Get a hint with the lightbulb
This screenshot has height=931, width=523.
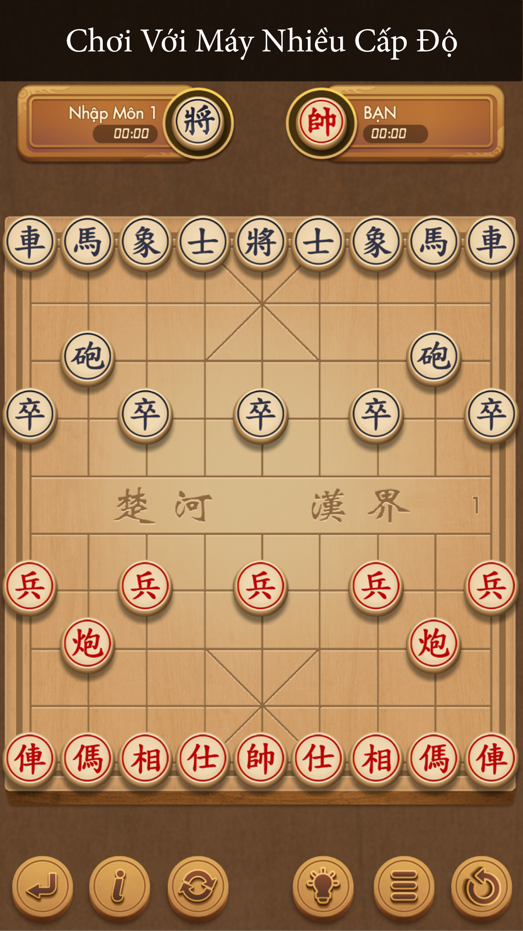pyautogui.click(x=323, y=888)
